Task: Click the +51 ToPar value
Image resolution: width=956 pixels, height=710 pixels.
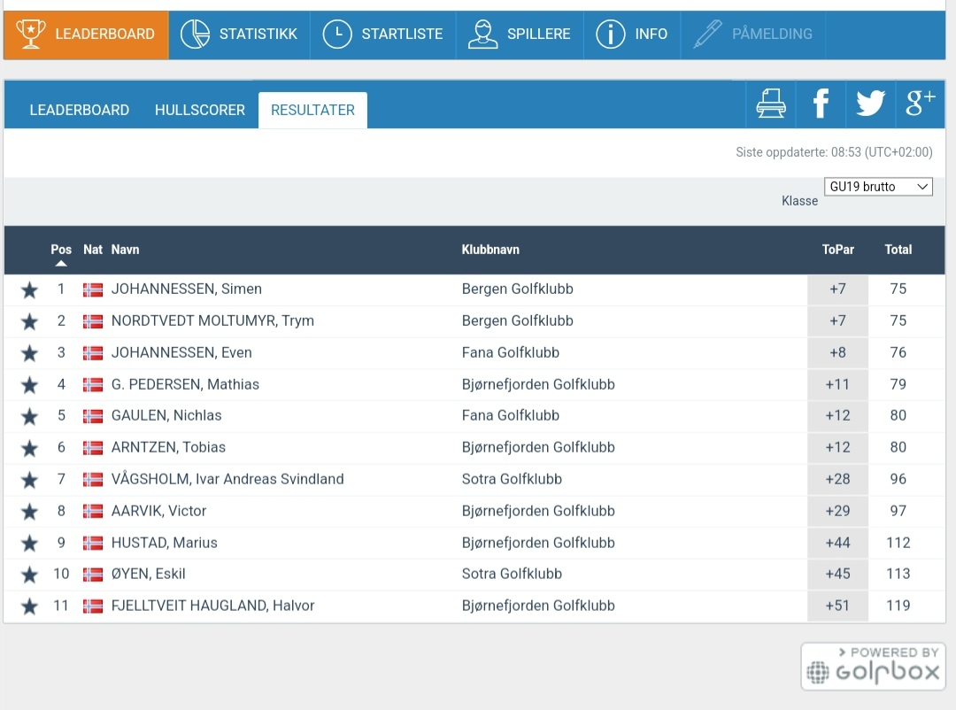Action: coord(837,606)
